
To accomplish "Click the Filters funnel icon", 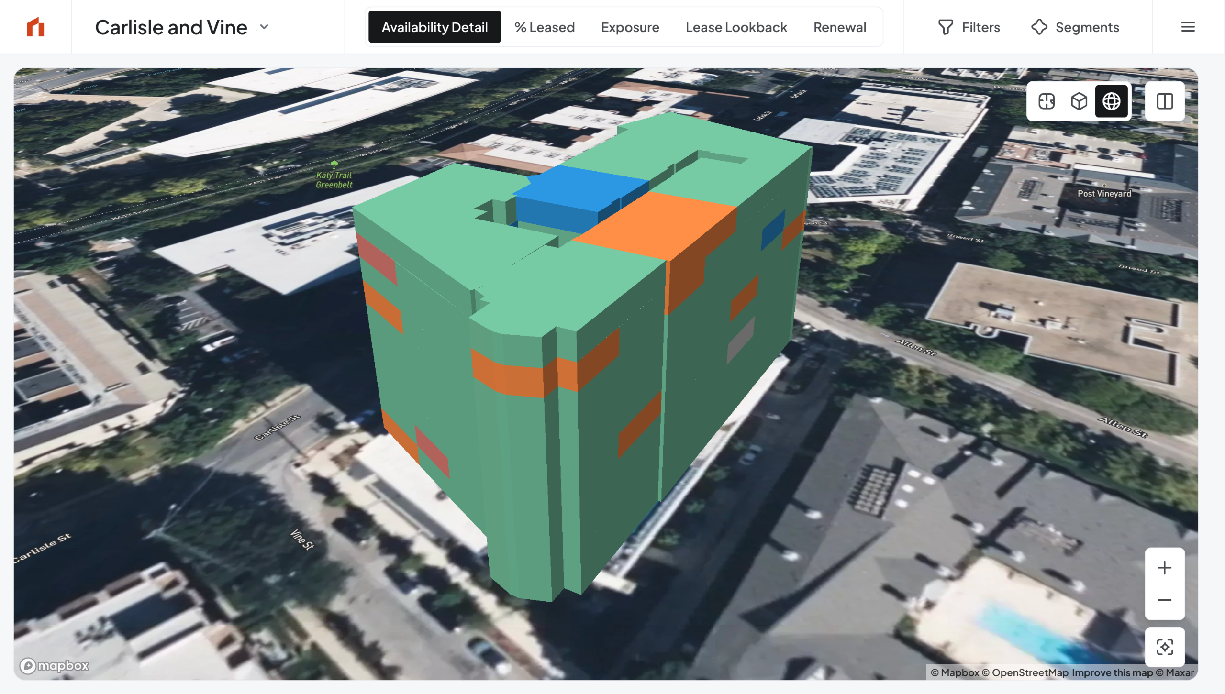I will pos(946,27).
